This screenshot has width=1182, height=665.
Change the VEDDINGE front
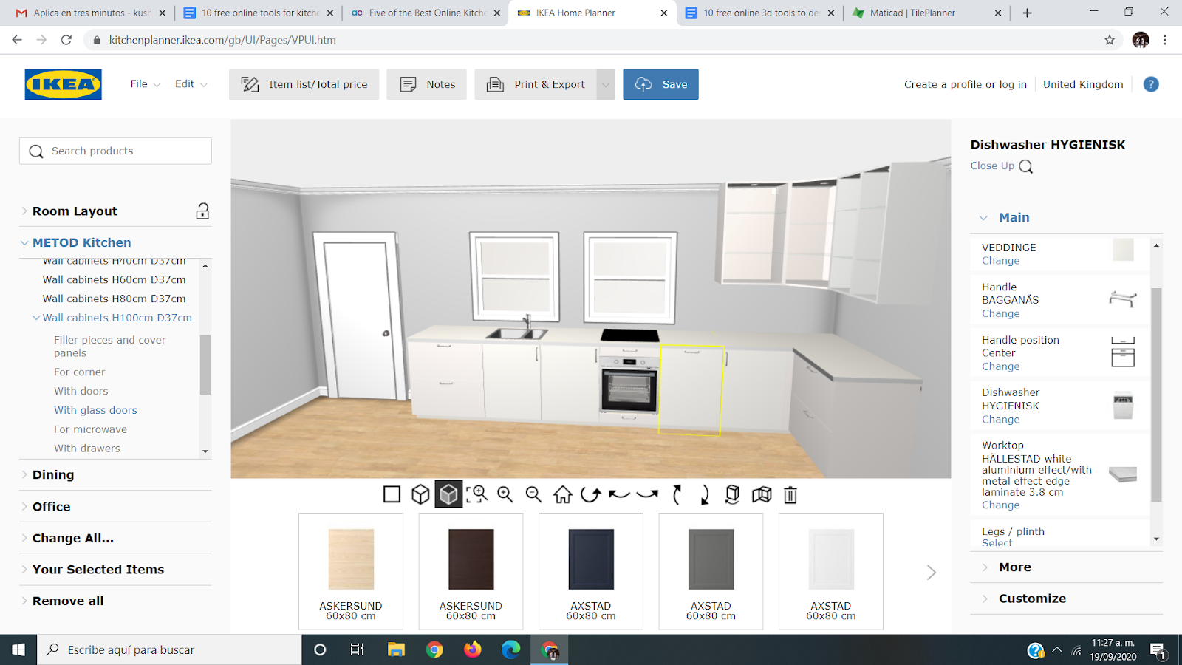coord(1000,261)
